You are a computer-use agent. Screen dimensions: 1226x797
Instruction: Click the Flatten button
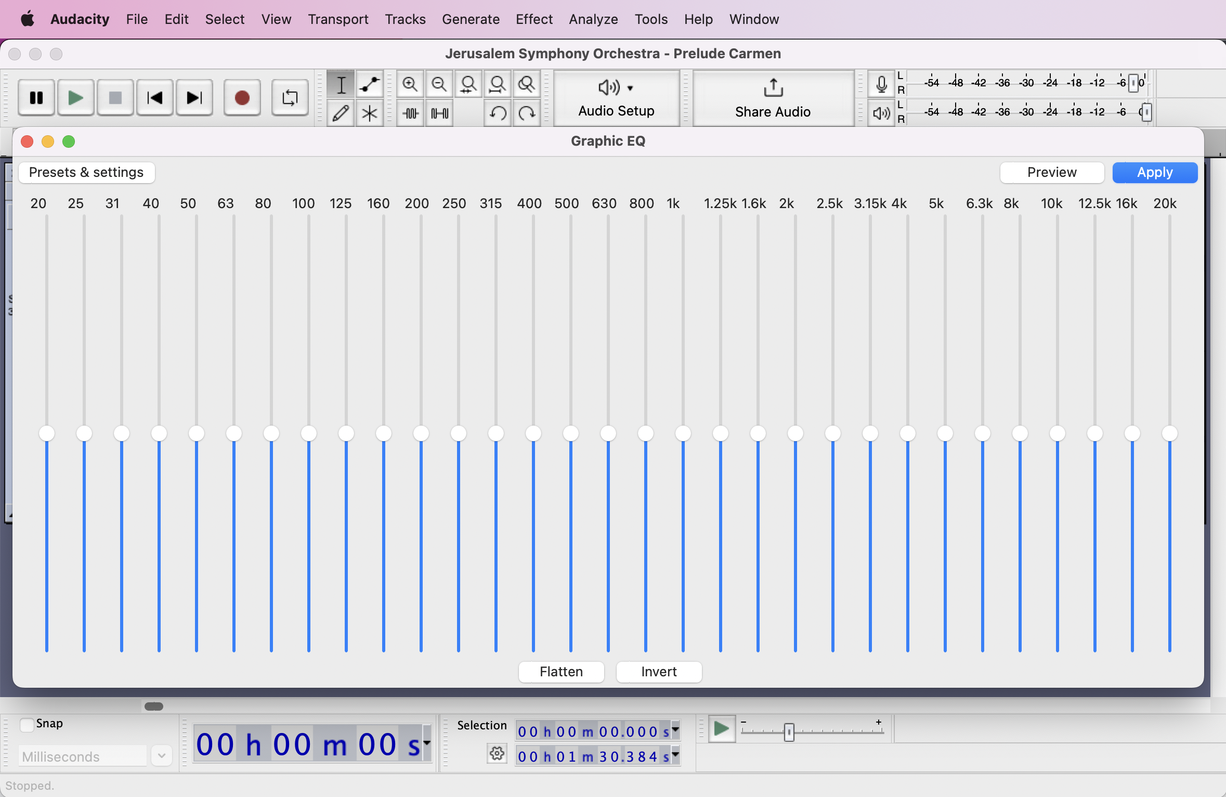click(x=562, y=672)
